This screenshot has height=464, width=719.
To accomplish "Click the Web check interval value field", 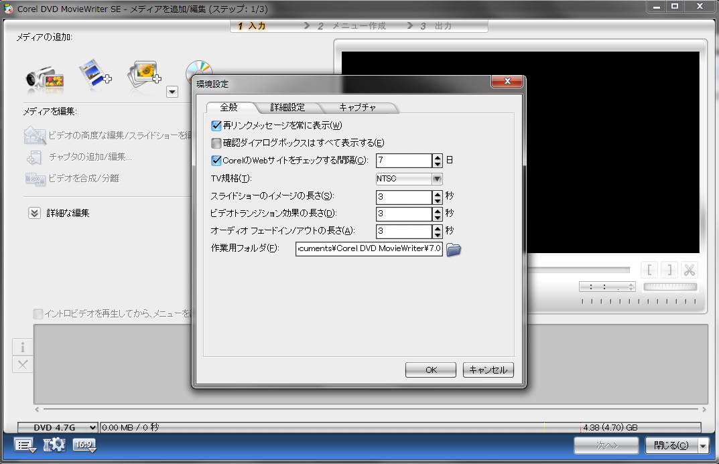I will (x=404, y=160).
